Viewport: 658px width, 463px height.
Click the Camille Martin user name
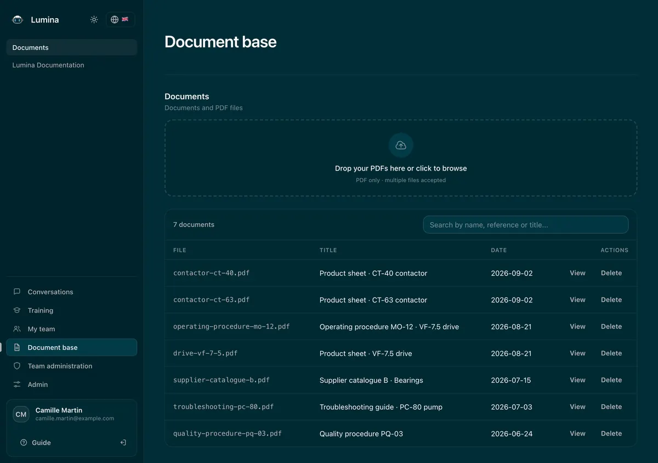(59, 410)
